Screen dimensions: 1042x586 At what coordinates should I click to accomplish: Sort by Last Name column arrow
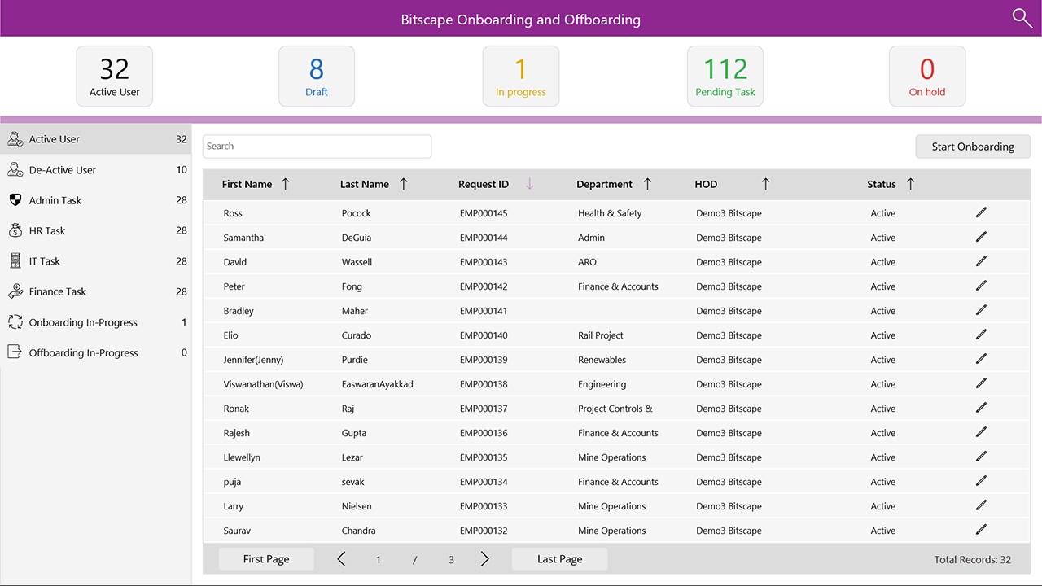pyautogui.click(x=403, y=184)
